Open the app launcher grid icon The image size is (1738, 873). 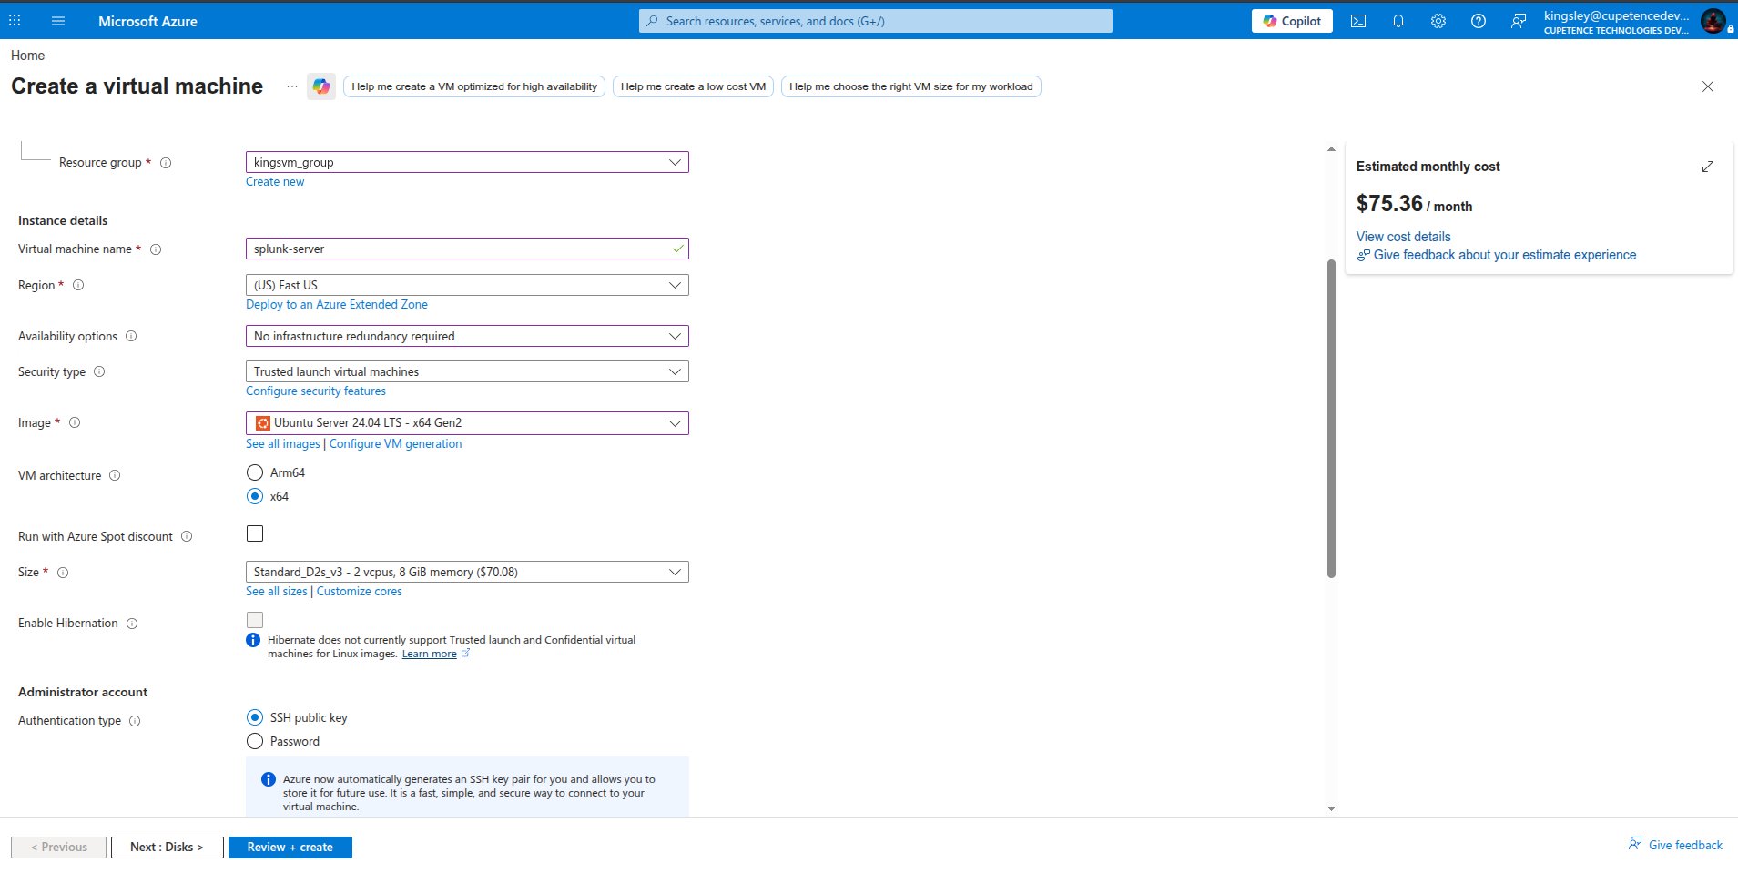click(x=15, y=21)
